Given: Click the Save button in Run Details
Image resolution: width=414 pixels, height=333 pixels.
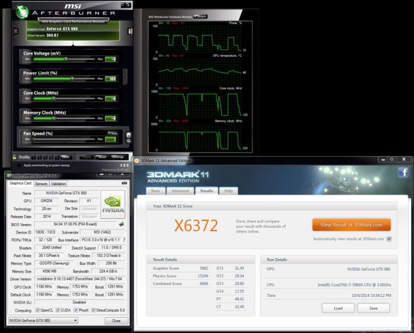Looking at the screenshot, I should pos(374,308).
